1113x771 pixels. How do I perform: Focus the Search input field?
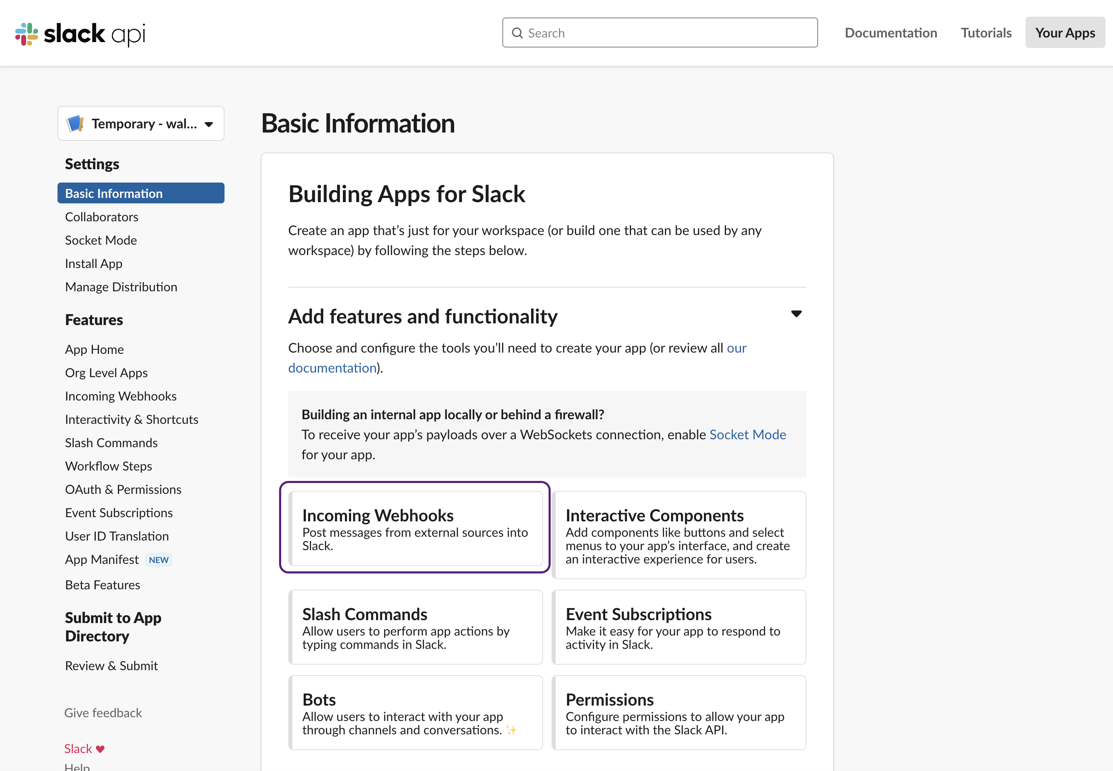coord(659,33)
